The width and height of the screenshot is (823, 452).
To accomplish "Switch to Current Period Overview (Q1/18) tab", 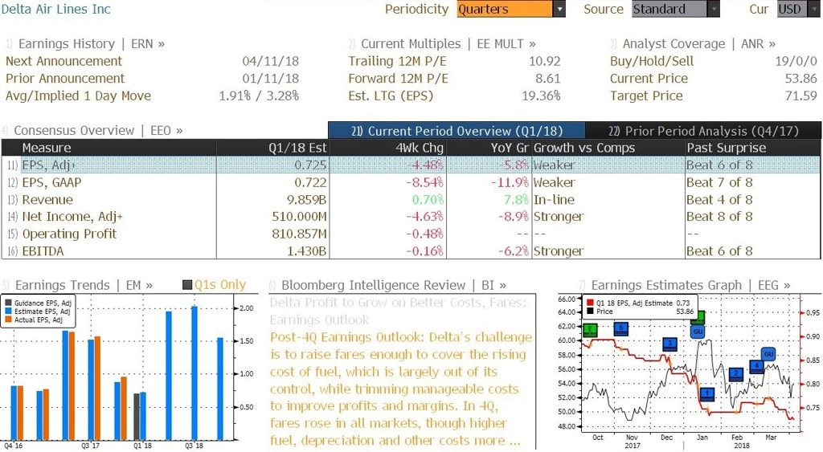I will (x=457, y=131).
